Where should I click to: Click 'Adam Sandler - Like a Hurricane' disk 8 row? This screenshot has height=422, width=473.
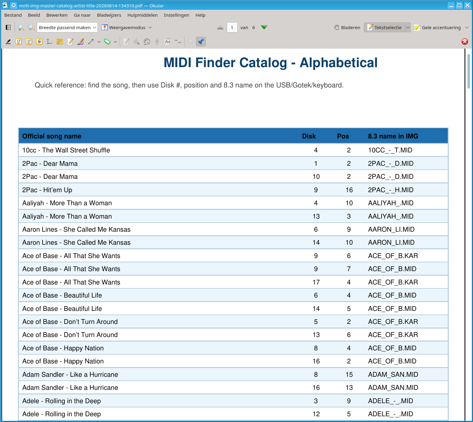point(233,375)
